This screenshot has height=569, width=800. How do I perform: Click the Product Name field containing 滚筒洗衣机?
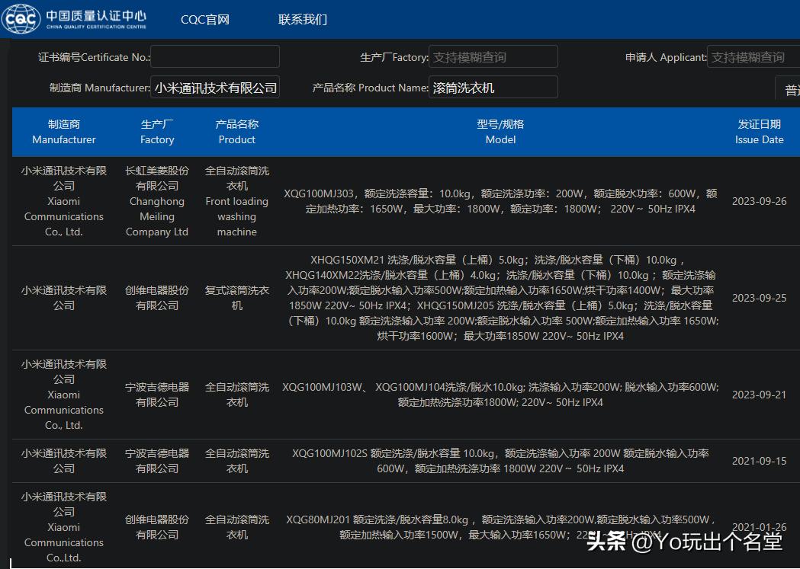493,88
